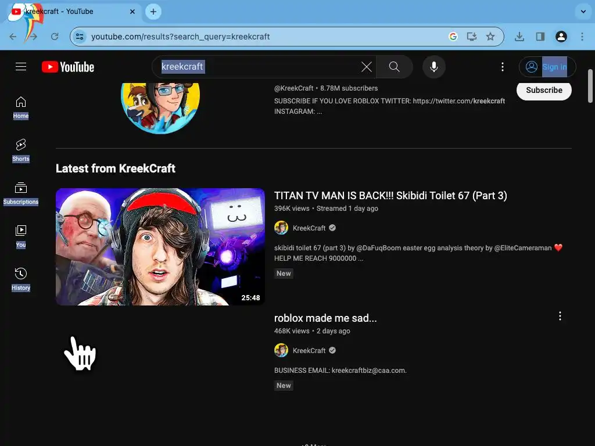Click skibidi toilet 67 description snippet

point(418,253)
